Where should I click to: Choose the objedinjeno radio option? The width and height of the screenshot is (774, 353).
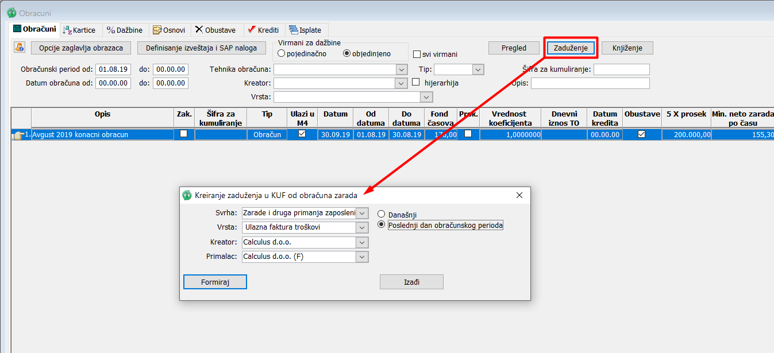[x=346, y=53]
